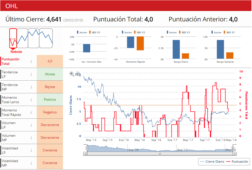
Task: Click the Decreciente value for Volumen MP
Action: point(50,138)
